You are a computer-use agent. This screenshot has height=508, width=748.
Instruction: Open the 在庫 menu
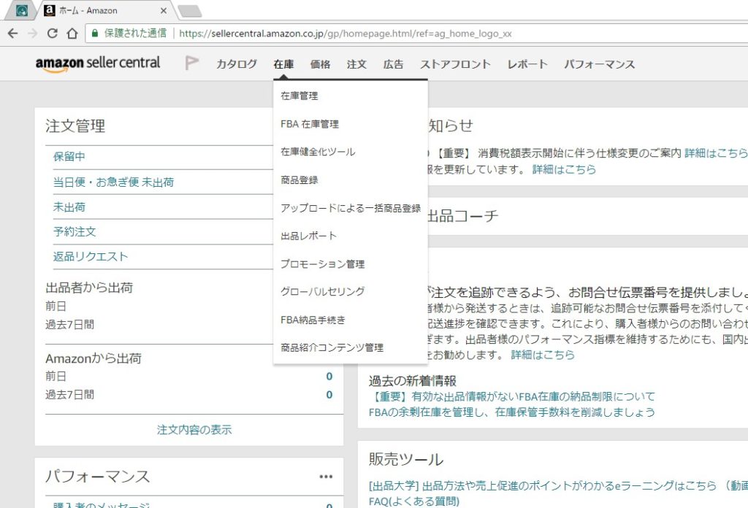tap(284, 64)
